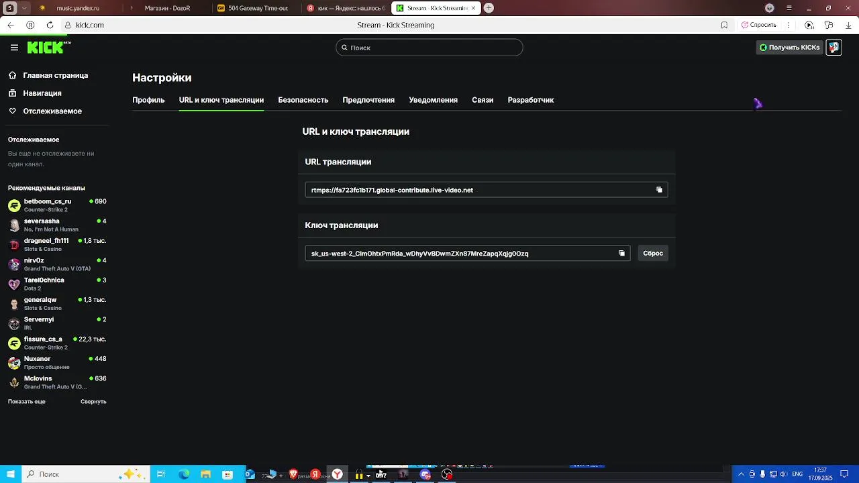
Task: Switch to music.yandex.ru browser tab
Action: coord(79,8)
